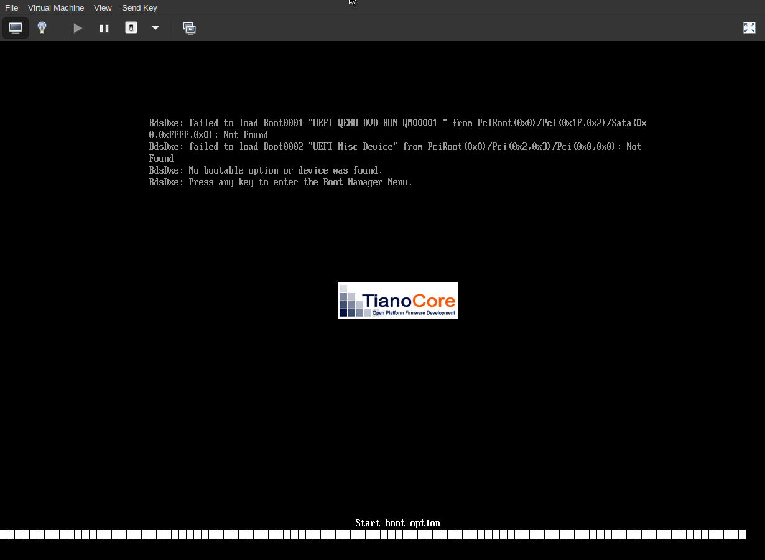Open the Virtual Machine menu
Image resolution: width=765 pixels, height=560 pixels.
(56, 7)
